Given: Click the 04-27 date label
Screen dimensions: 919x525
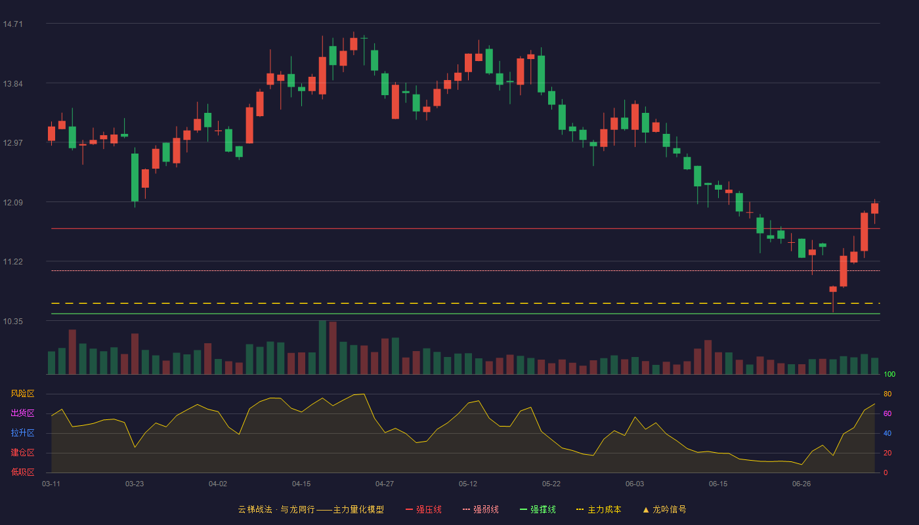Looking at the screenshot, I should (x=385, y=484).
